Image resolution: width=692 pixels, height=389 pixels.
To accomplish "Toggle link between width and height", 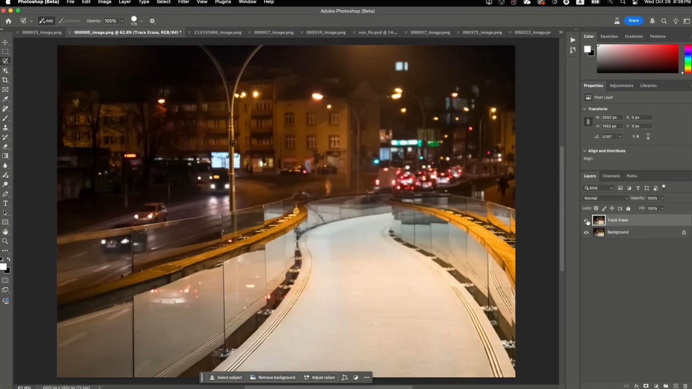I will pyautogui.click(x=588, y=122).
